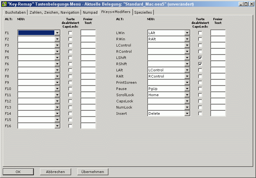Screen dimensions: 256x178
Task: Click the Freier Text field for F5
Action: [88, 58]
